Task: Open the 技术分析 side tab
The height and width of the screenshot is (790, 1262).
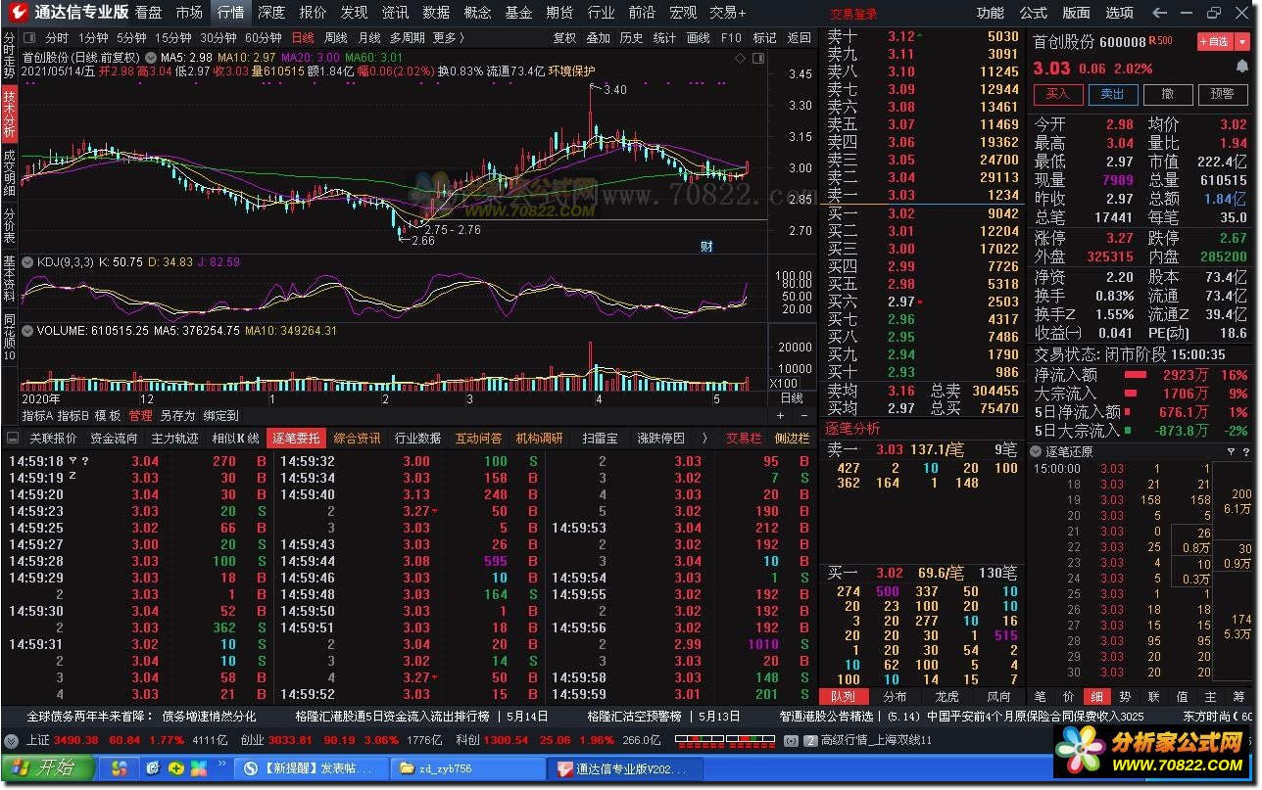Action: [x=9, y=114]
